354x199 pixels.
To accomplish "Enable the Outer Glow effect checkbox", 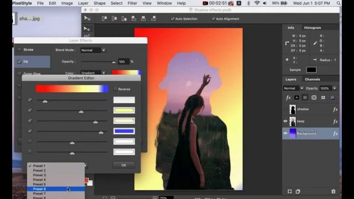I will (19, 74).
